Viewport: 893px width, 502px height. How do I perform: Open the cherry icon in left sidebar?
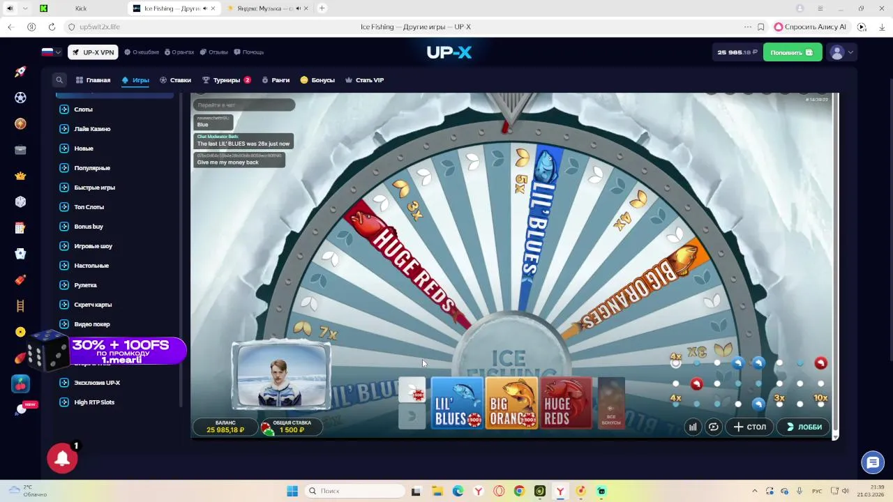(20, 384)
